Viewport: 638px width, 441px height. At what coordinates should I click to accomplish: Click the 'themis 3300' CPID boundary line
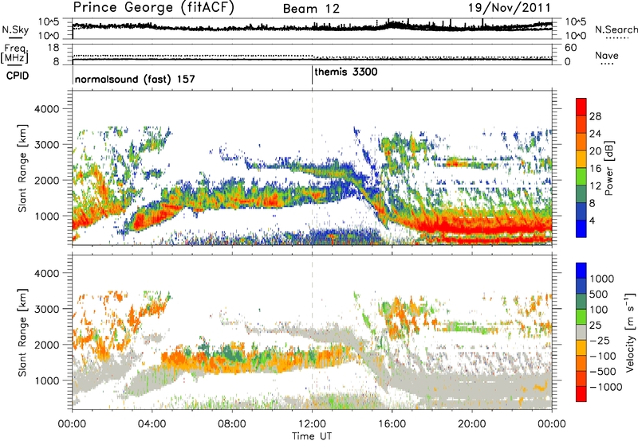point(312,75)
